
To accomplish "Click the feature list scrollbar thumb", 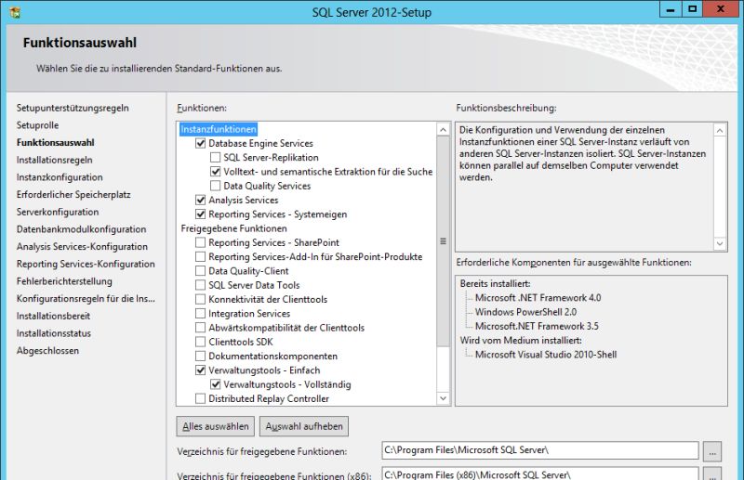I will pyautogui.click(x=443, y=241).
